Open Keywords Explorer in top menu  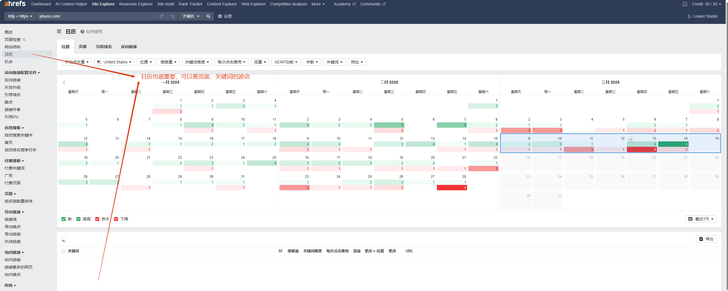pyautogui.click(x=136, y=4)
